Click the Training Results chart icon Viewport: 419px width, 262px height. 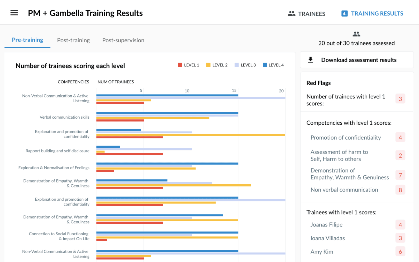pyautogui.click(x=344, y=13)
